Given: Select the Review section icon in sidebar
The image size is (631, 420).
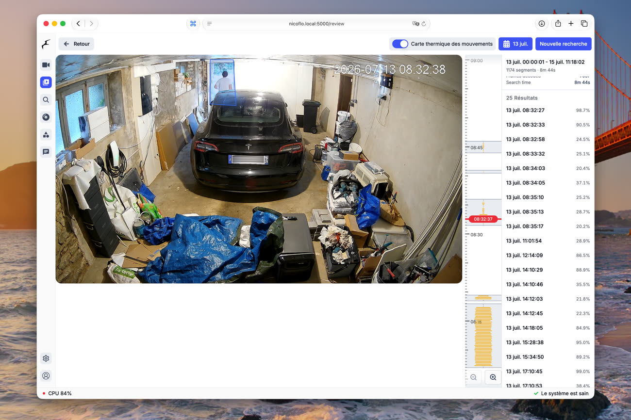Looking at the screenshot, I should click(46, 82).
